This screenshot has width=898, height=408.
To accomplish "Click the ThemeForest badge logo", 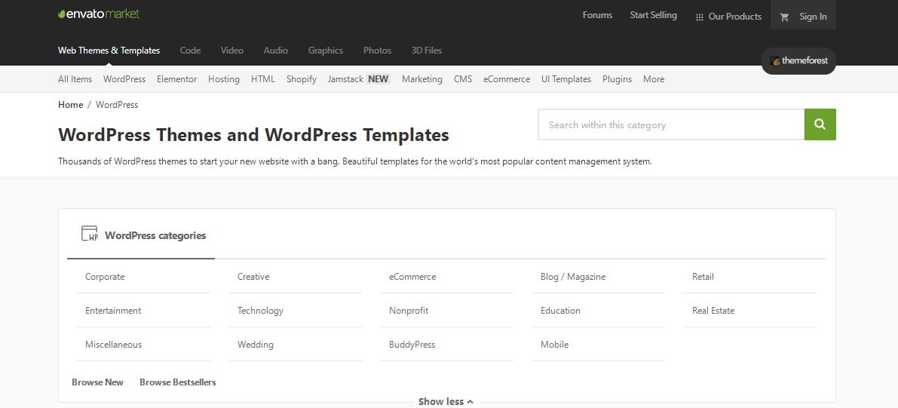I will tap(798, 61).
